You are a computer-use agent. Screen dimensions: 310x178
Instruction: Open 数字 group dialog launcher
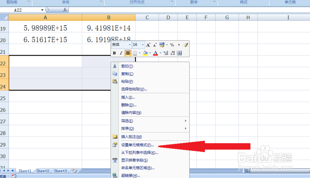(x=215, y=1)
